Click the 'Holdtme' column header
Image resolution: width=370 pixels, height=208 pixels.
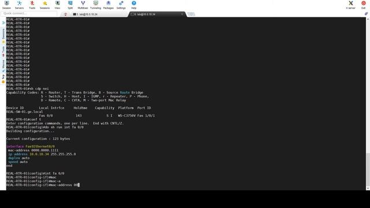(x=80, y=108)
